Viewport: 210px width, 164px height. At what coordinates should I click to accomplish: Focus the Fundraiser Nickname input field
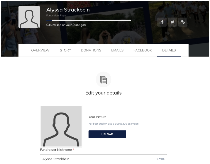[x=103, y=159]
